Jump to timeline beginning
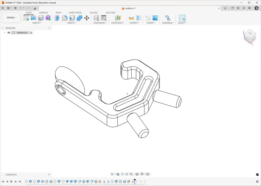The width and height of the screenshot is (261, 186). (x=3, y=182)
